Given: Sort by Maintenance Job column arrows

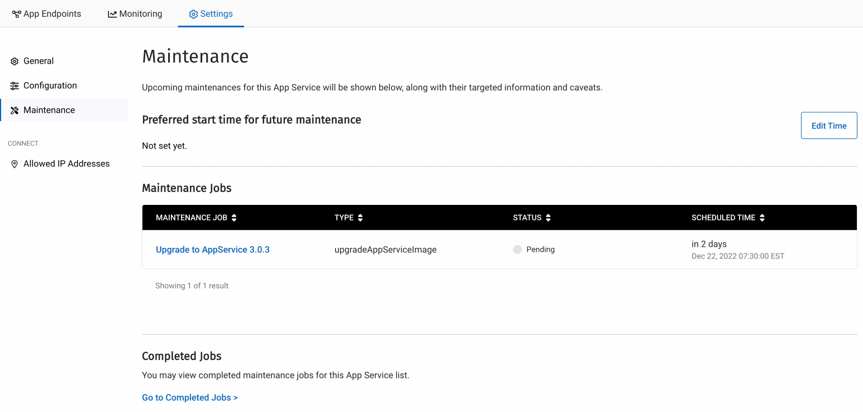Looking at the screenshot, I should (x=234, y=218).
